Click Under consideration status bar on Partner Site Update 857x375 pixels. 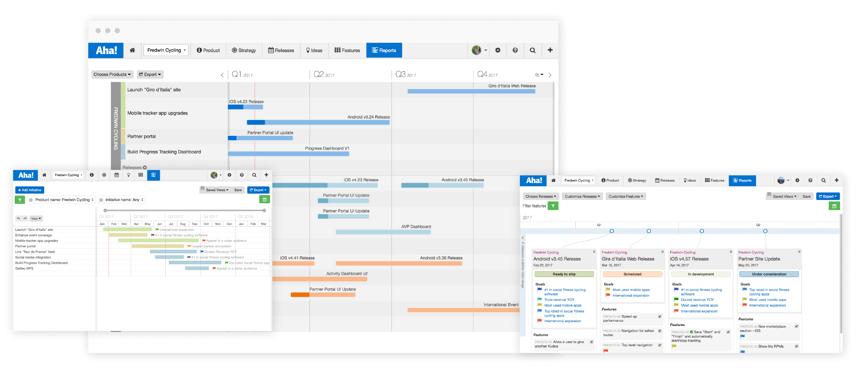769,274
